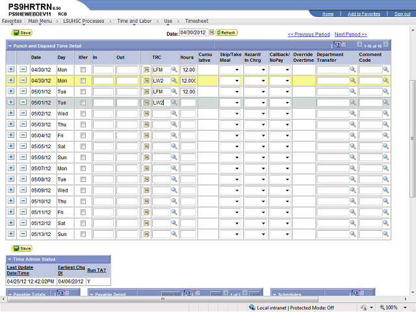Open Skip/Take Meal dropdown for 05/01/12 LFM row
Screen dimensions: 416x312
click(x=230, y=92)
